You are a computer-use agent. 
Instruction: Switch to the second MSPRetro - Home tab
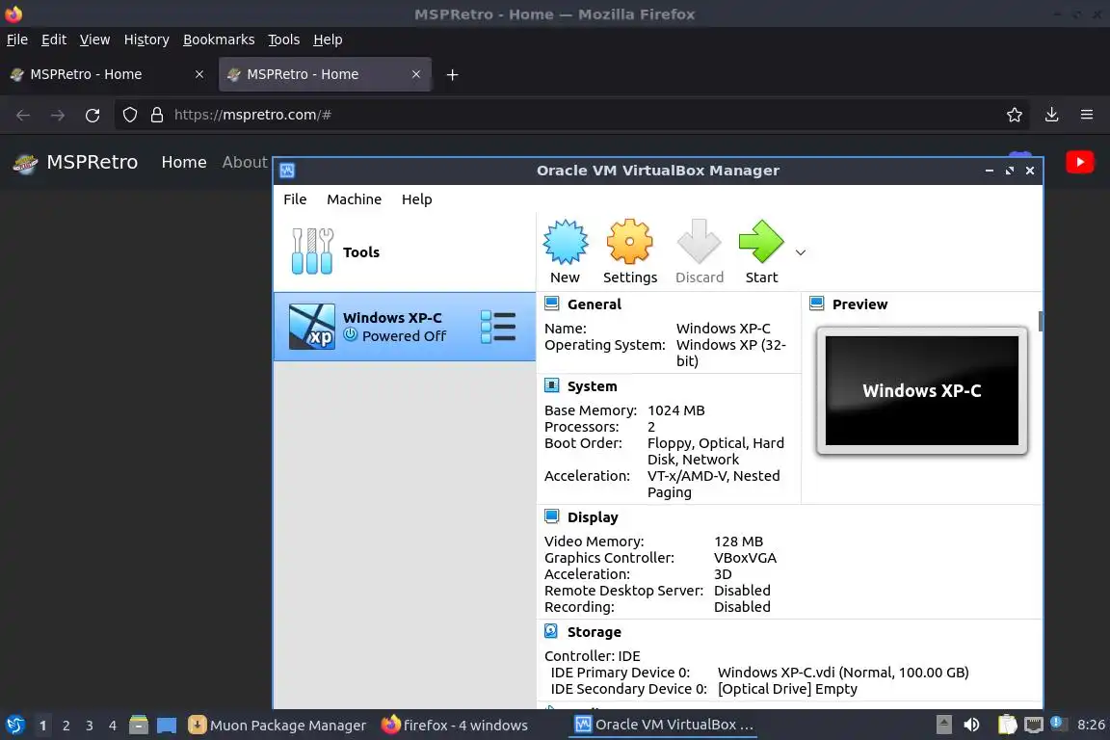coord(325,74)
